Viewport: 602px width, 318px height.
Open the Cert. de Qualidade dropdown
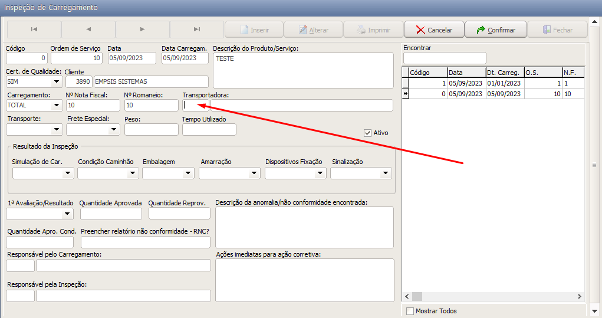57,81
